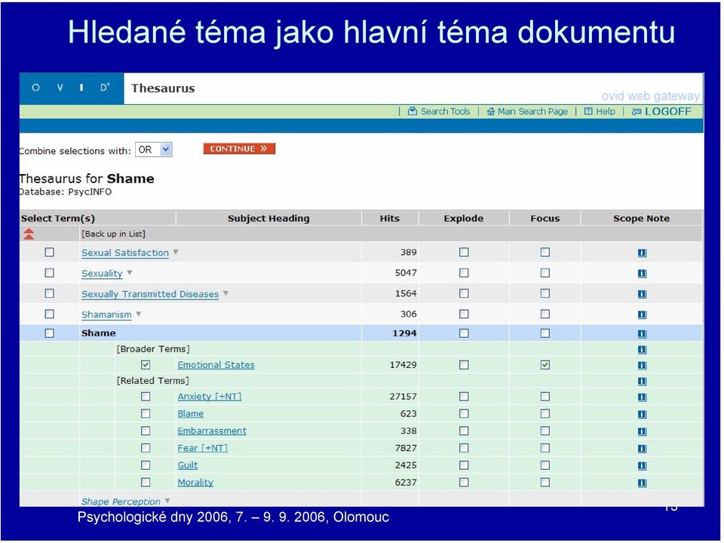724x543 pixels.
Task: Open scope note for Sexually Transmitted Diseases
Action: click(x=642, y=294)
